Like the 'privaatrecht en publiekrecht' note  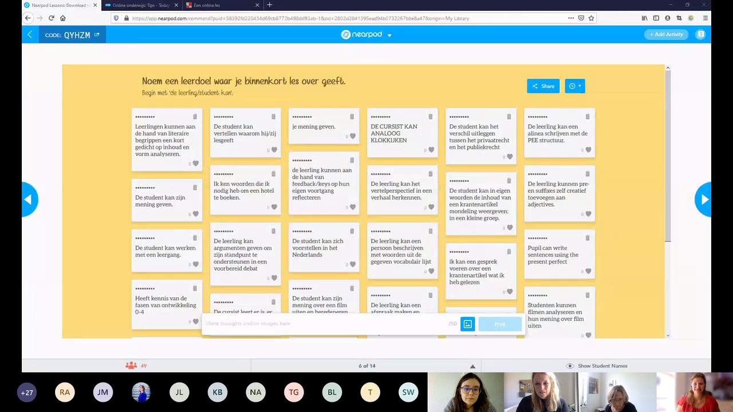pyautogui.click(x=510, y=157)
